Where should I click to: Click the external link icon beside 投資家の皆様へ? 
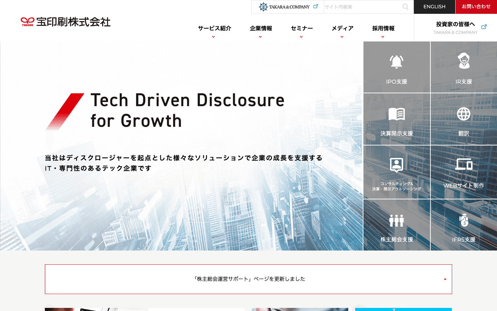[x=484, y=27]
